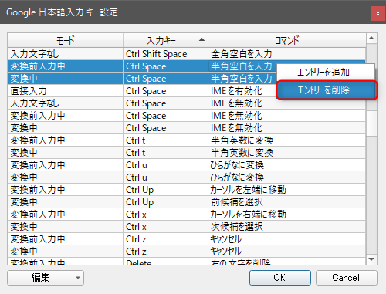Click the scrollbar up arrow
This screenshot has height=294, width=386.
[x=371, y=39]
